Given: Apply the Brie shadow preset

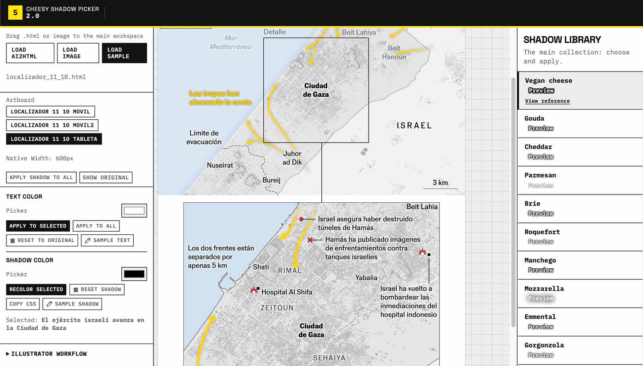Looking at the screenshot, I should [580, 209].
